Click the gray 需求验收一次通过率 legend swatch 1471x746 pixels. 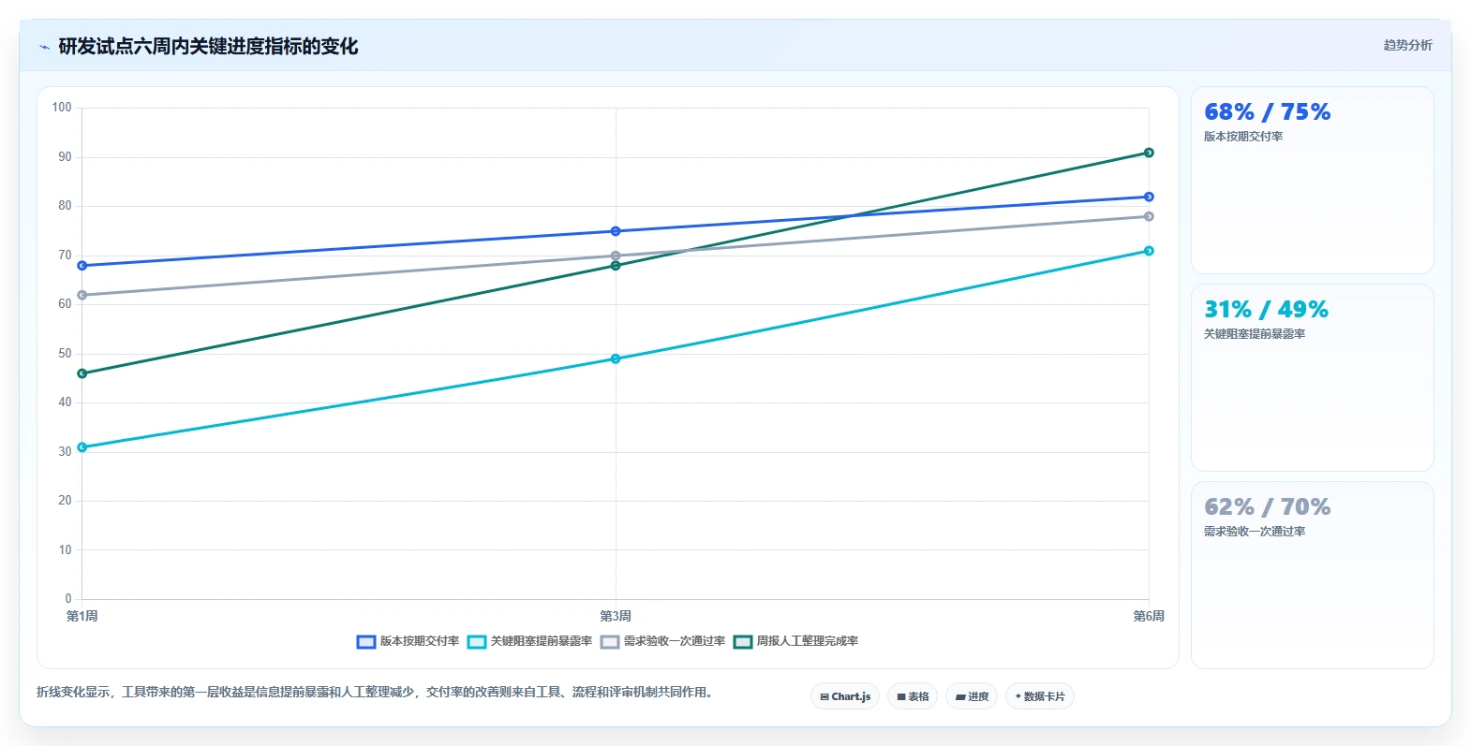pyautogui.click(x=610, y=642)
